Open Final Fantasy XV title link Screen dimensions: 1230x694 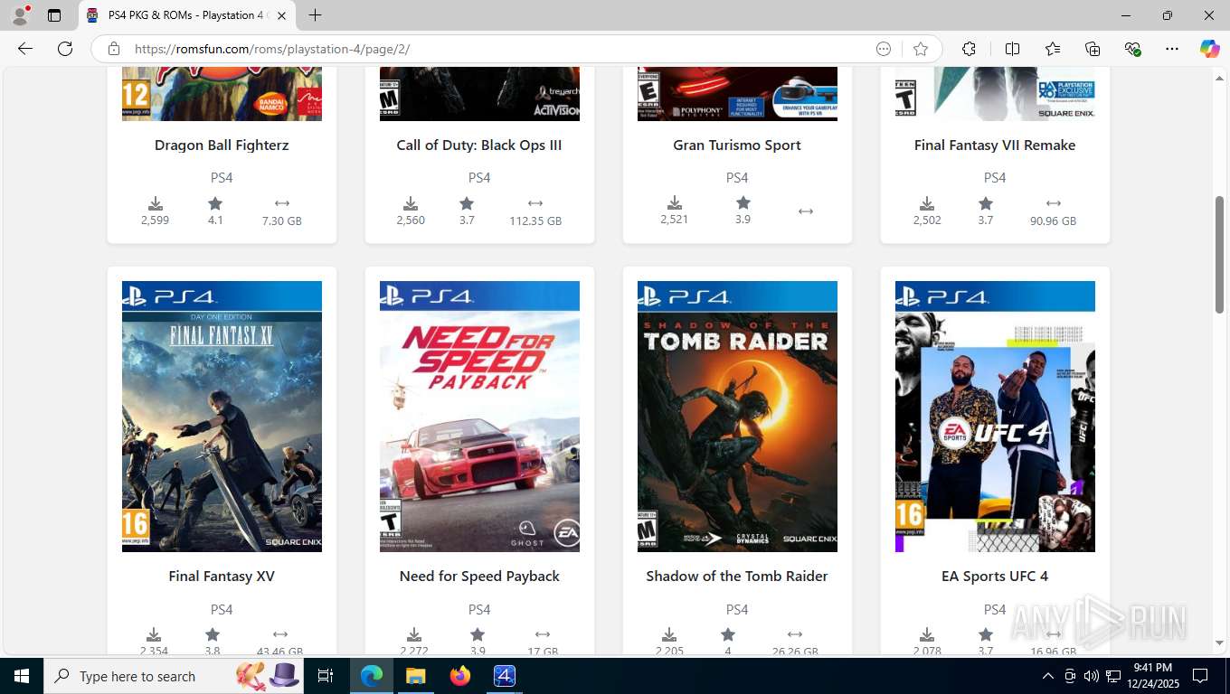tap(222, 576)
